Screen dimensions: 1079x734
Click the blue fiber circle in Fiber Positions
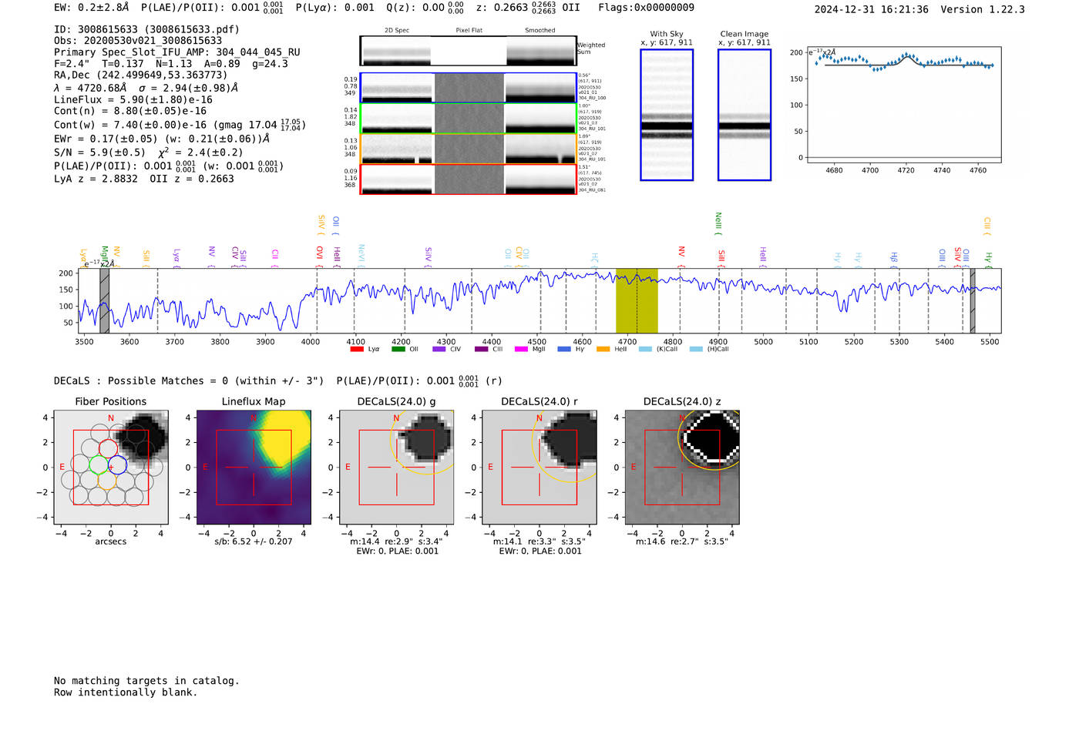(x=117, y=464)
